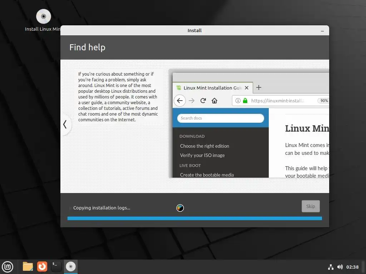366x274 pixels.
Task: Click the new tab plus icon
Action: pyautogui.click(x=259, y=88)
